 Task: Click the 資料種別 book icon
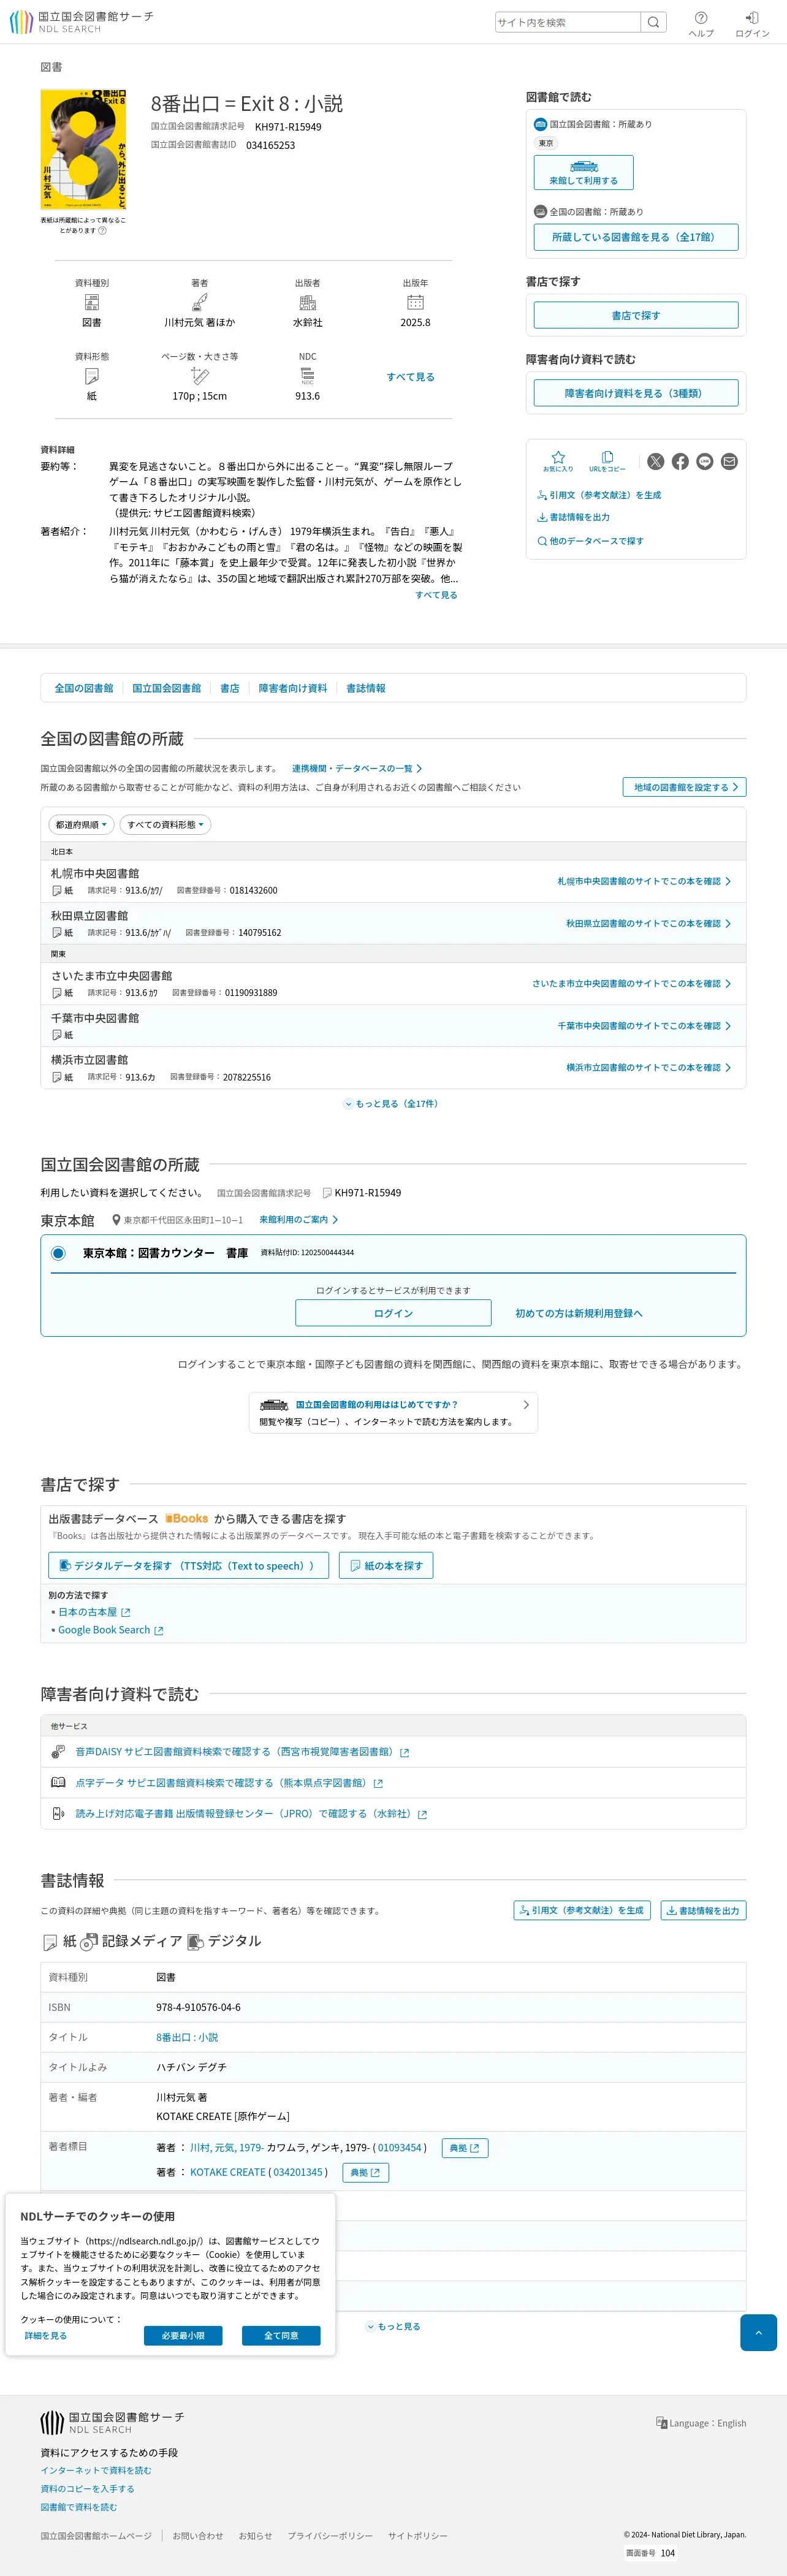92,302
